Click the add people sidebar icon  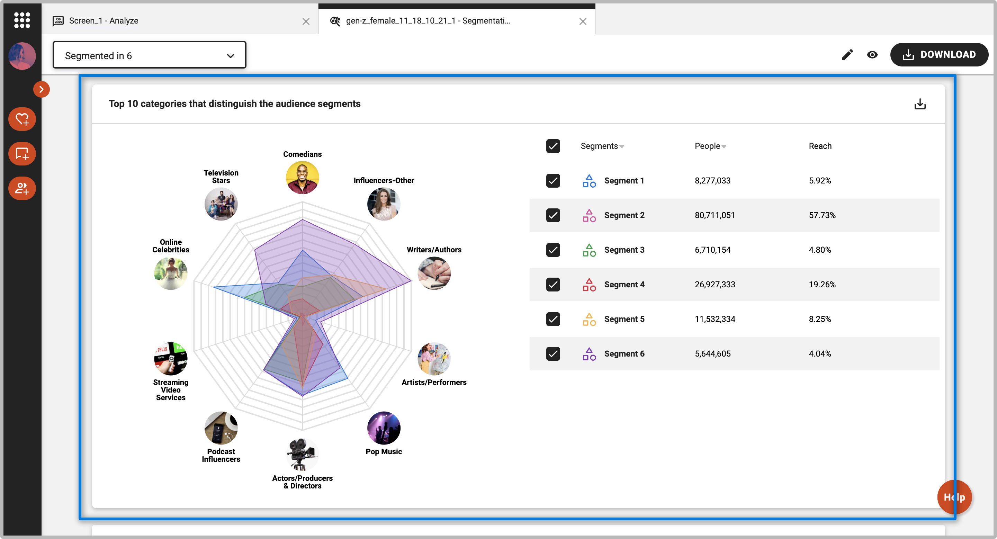click(22, 188)
